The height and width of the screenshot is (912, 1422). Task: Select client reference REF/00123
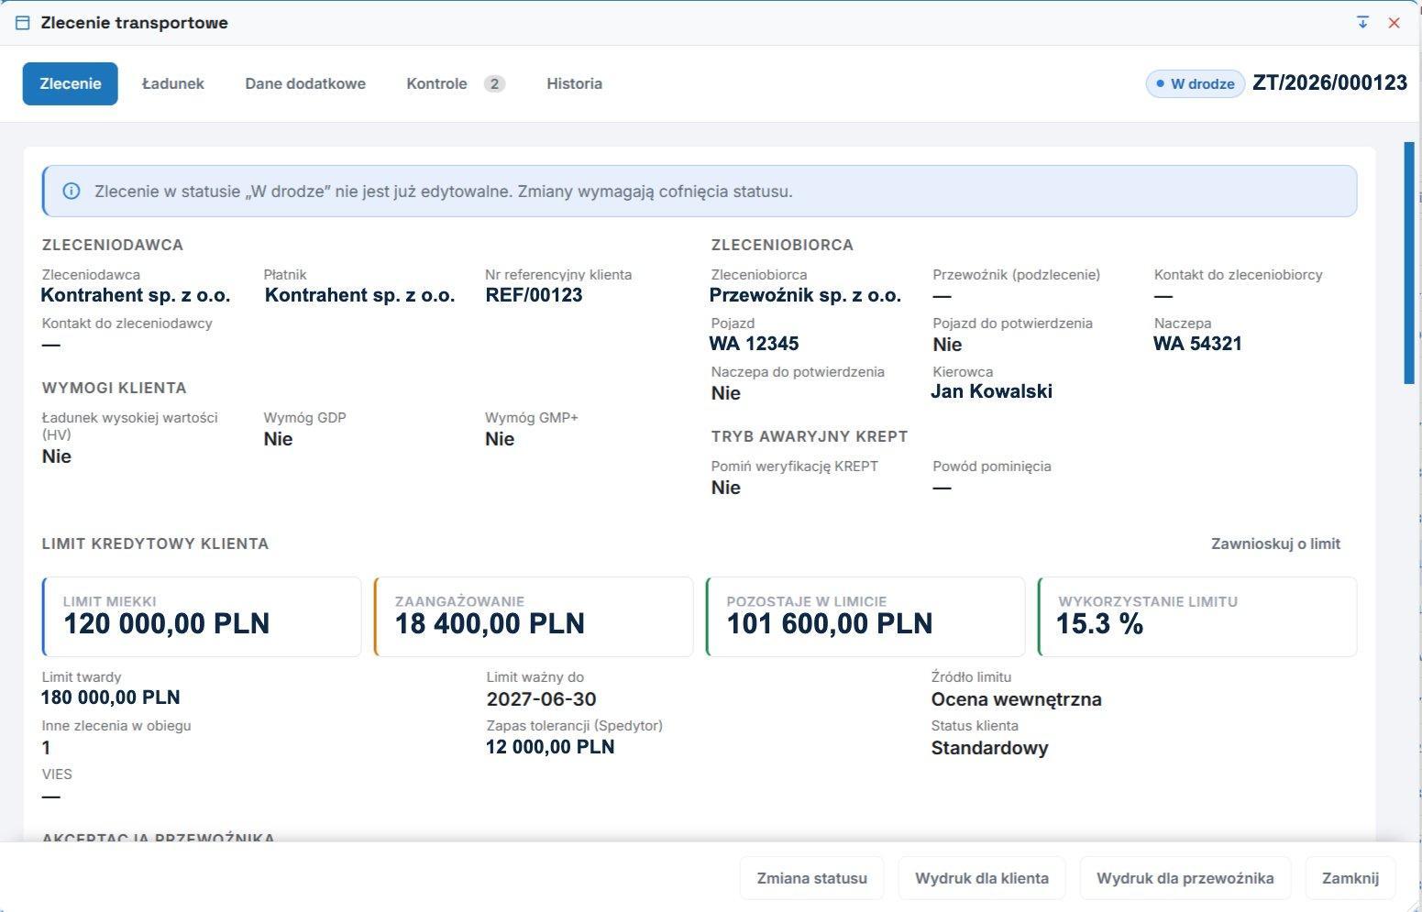[535, 295]
